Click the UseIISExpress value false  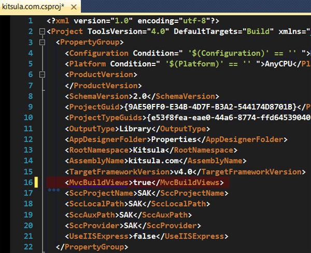145,236
